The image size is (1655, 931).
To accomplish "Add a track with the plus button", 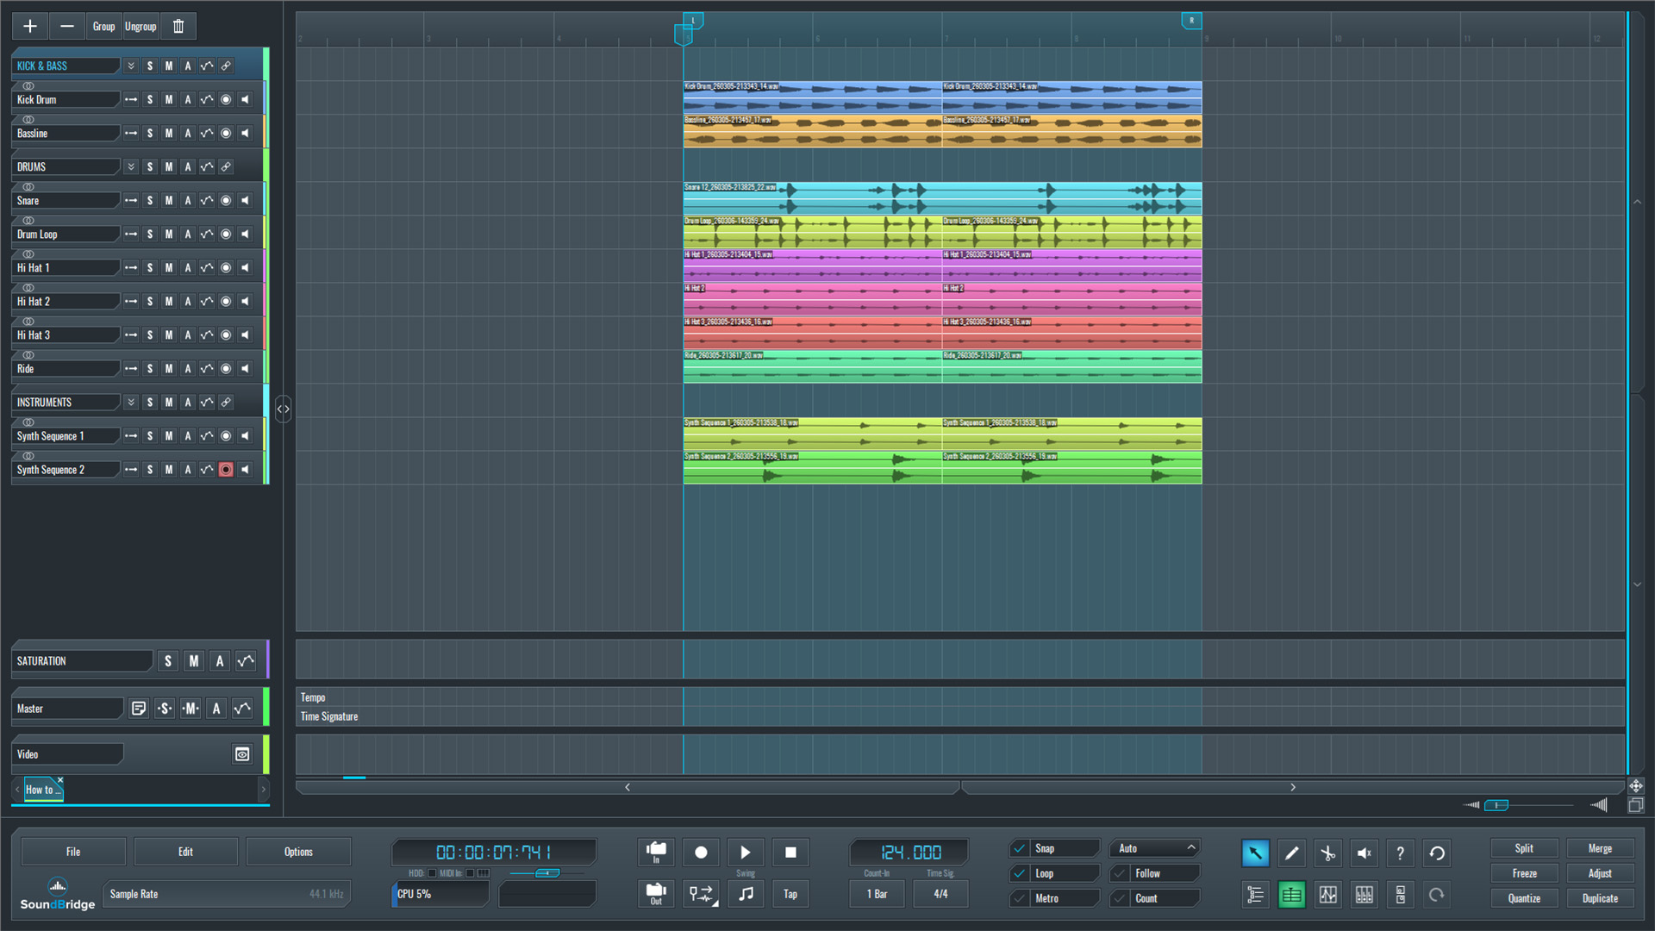I will (30, 26).
